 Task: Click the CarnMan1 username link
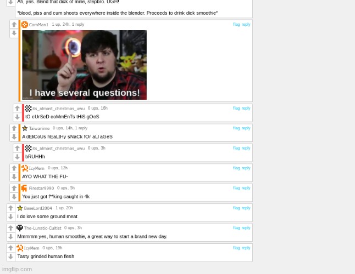click(x=38, y=25)
